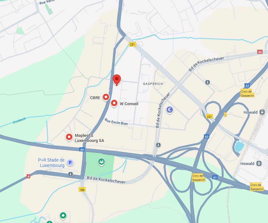
Task: Select the CBRE map marker
Action: [x=106, y=98]
